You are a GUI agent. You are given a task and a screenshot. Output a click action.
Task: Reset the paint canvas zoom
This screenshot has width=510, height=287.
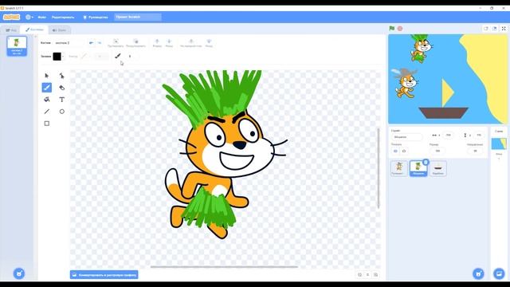368,274
